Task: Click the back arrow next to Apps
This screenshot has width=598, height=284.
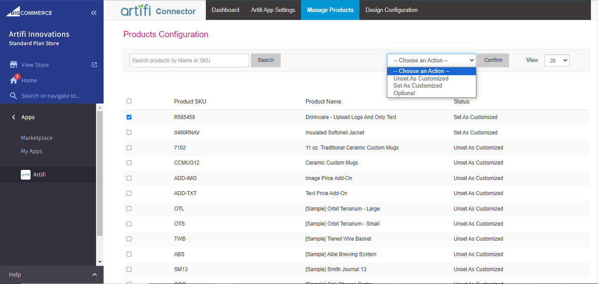Action: pos(14,117)
